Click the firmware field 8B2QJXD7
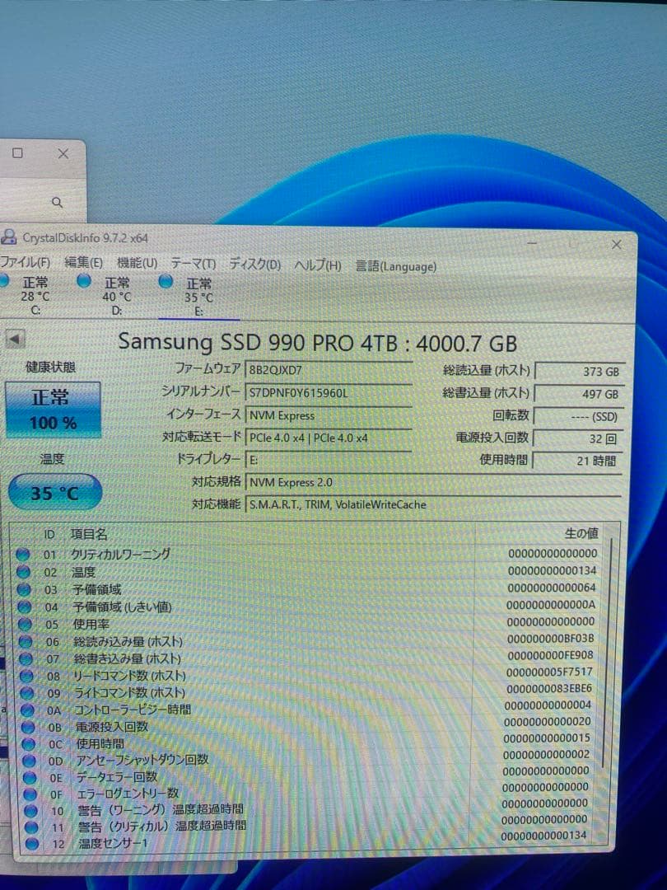Screen dimensions: 667x890 point(329,370)
